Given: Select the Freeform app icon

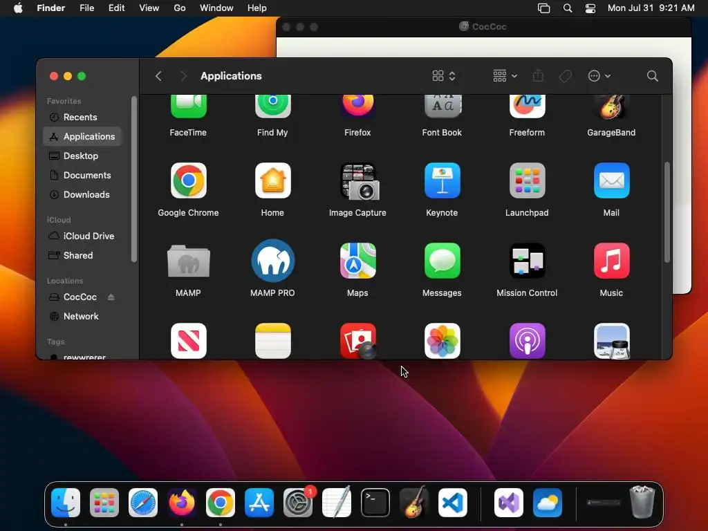Looking at the screenshot, I should point(527,106).
